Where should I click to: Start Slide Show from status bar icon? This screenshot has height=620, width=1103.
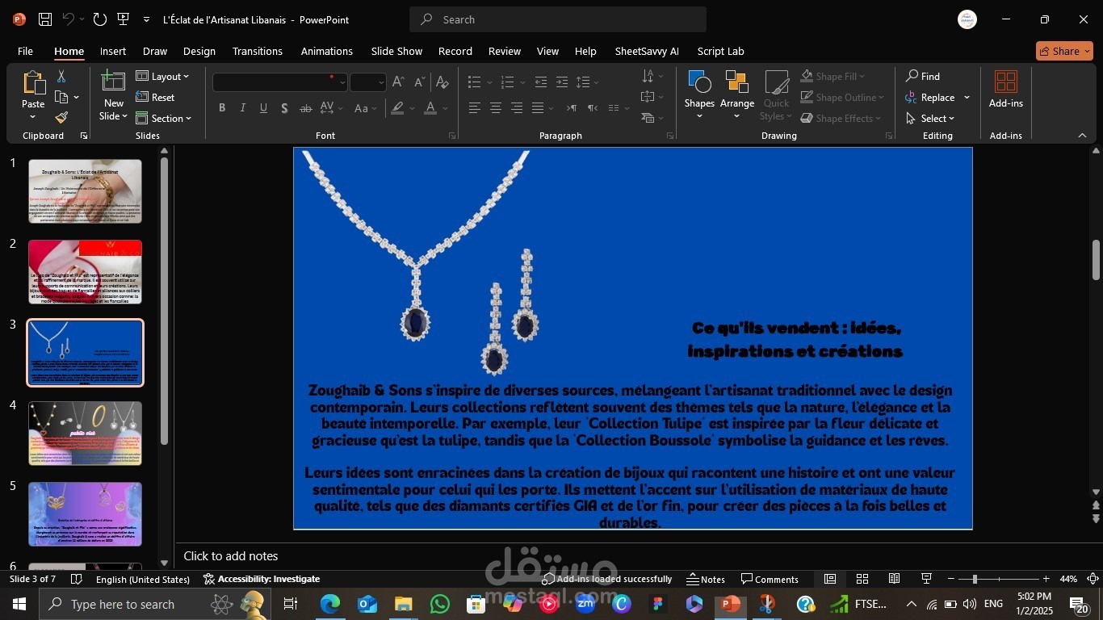tap(926, 579)
